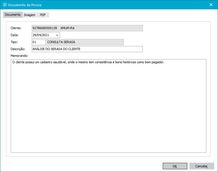Close the Documento da Pessoa dialog
This screenshot has height=172, width=218.
click(x=211, y=5)
